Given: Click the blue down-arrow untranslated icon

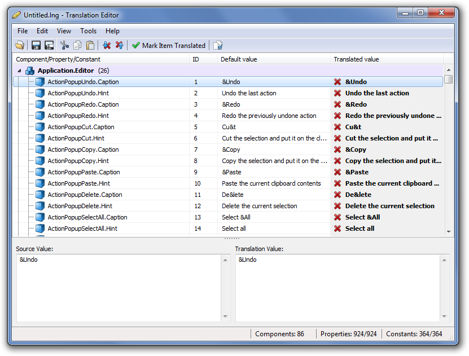Looking at the screenshot, I should pos(107,46).
